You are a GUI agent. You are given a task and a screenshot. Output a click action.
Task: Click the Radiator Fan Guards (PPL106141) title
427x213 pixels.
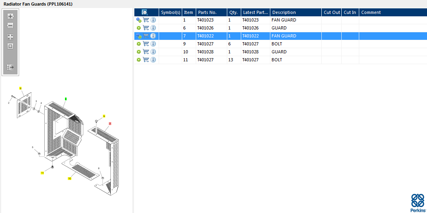pos(38,4)
